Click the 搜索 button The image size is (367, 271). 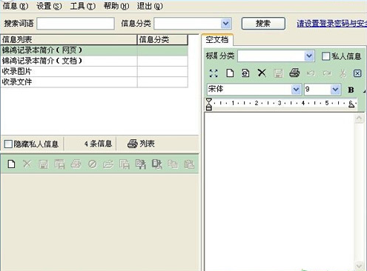click(x=263, y=24)
